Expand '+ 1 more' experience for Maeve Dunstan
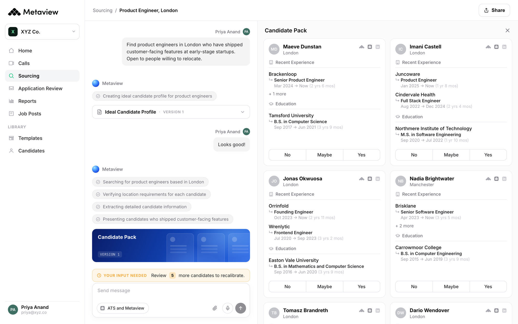The height and width of the screenshot is (324, 518). click(x=277, y=94)
